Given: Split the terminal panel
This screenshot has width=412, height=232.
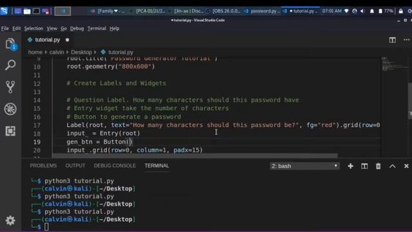Looking at the screenshot, I should click(364, 166).
